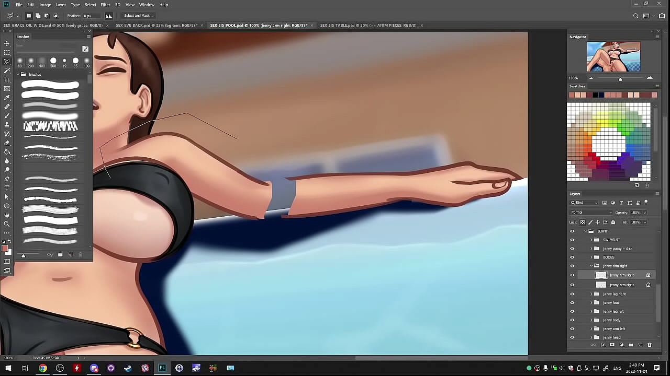Open the Window menu
This screenshot has width=670, height=376.
pos(147,5)
